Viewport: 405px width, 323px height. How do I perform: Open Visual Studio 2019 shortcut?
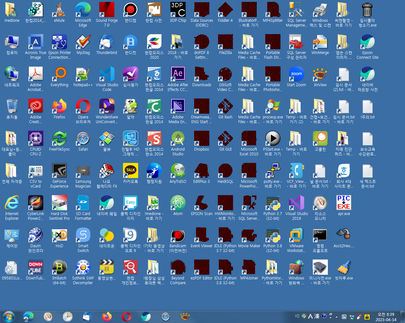297,208
